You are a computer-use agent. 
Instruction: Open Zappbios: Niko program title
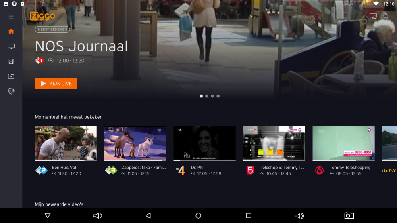coord(144,168)
